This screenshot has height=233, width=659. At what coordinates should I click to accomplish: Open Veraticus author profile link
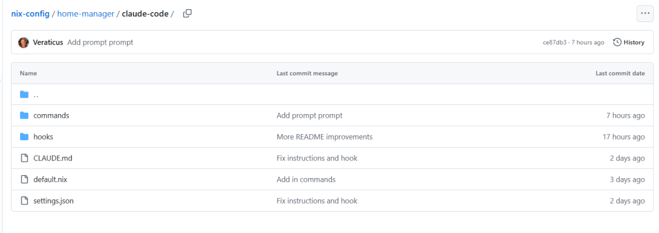click(x=48, y=43)
